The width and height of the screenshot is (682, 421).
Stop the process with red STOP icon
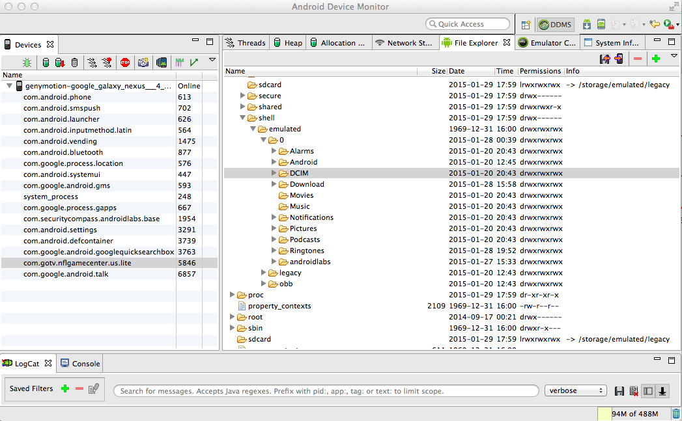pos(125,62)
